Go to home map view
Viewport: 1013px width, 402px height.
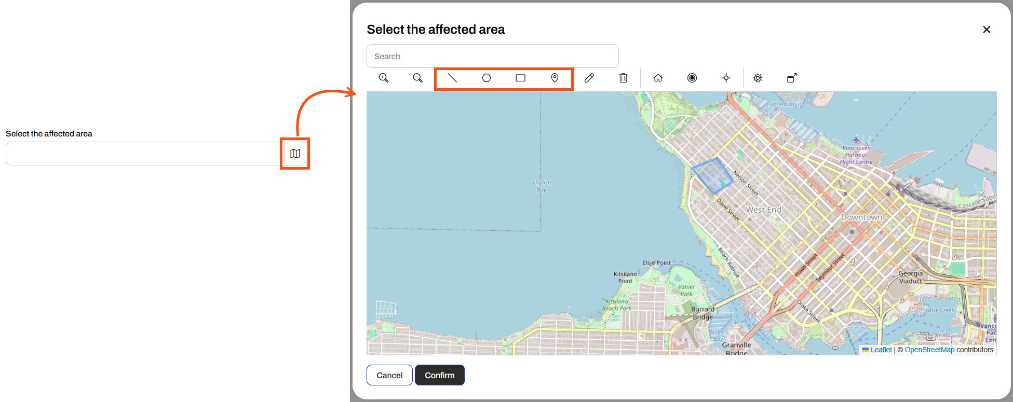pyautogui.click(x=658, y=78)
